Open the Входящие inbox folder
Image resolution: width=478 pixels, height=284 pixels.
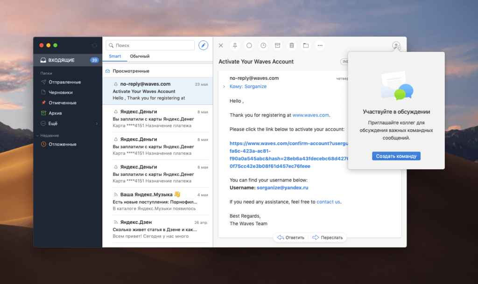[68, 60]
